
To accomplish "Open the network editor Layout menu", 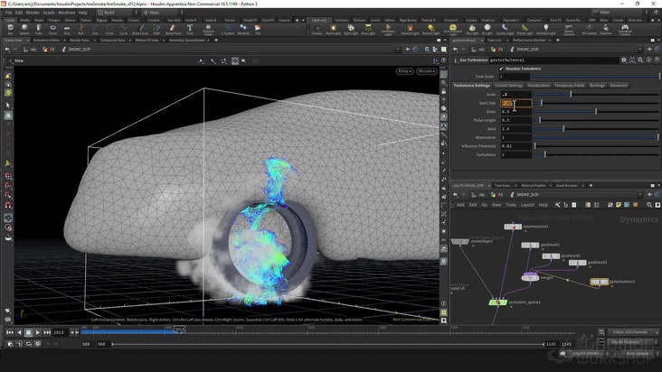I will point(527,205).
